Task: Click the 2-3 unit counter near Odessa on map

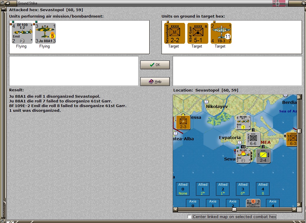Action: [x=183, y=122]
